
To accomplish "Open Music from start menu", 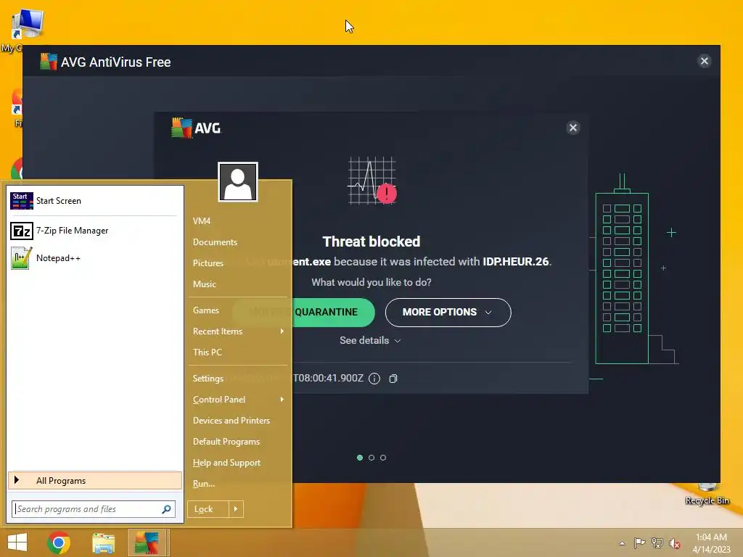I will coord(204,284).
